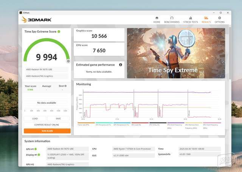Click the green check next to GPU #1
The width and height of the screenshot is (242, 172).
(36, 149)
